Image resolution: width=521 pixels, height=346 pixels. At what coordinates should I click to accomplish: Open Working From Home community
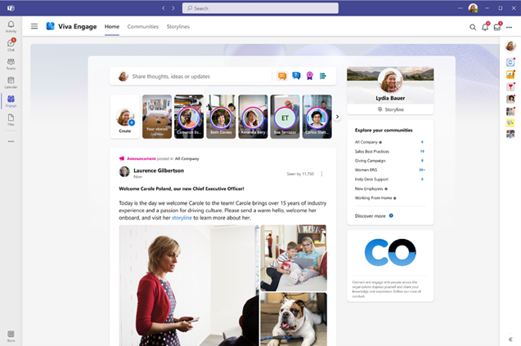375,197
